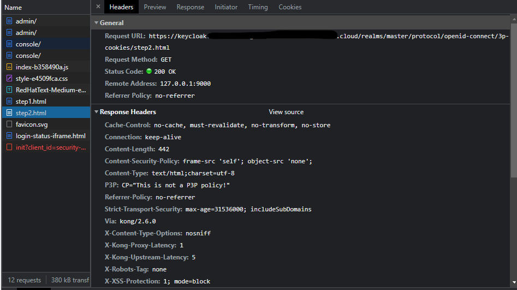Viewport: 517px width, 290px height.
Task: Select the index-b358490a.js request
Action: 46,67
